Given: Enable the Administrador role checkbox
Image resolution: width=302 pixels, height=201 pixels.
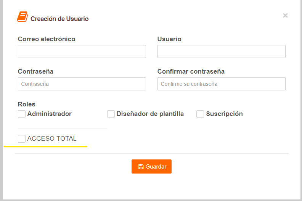Looking at the screenshot, I should (x=22, y=114).
